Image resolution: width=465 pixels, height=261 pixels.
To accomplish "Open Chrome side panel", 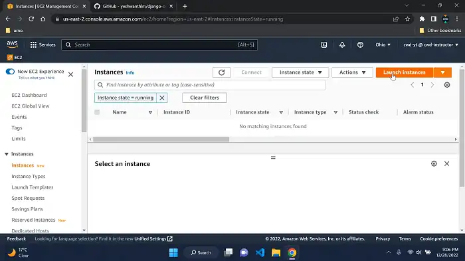I will 434,19.
